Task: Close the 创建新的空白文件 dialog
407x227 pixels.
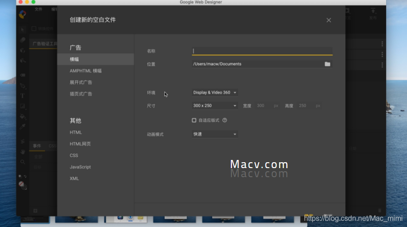Action: click(329, 20)
